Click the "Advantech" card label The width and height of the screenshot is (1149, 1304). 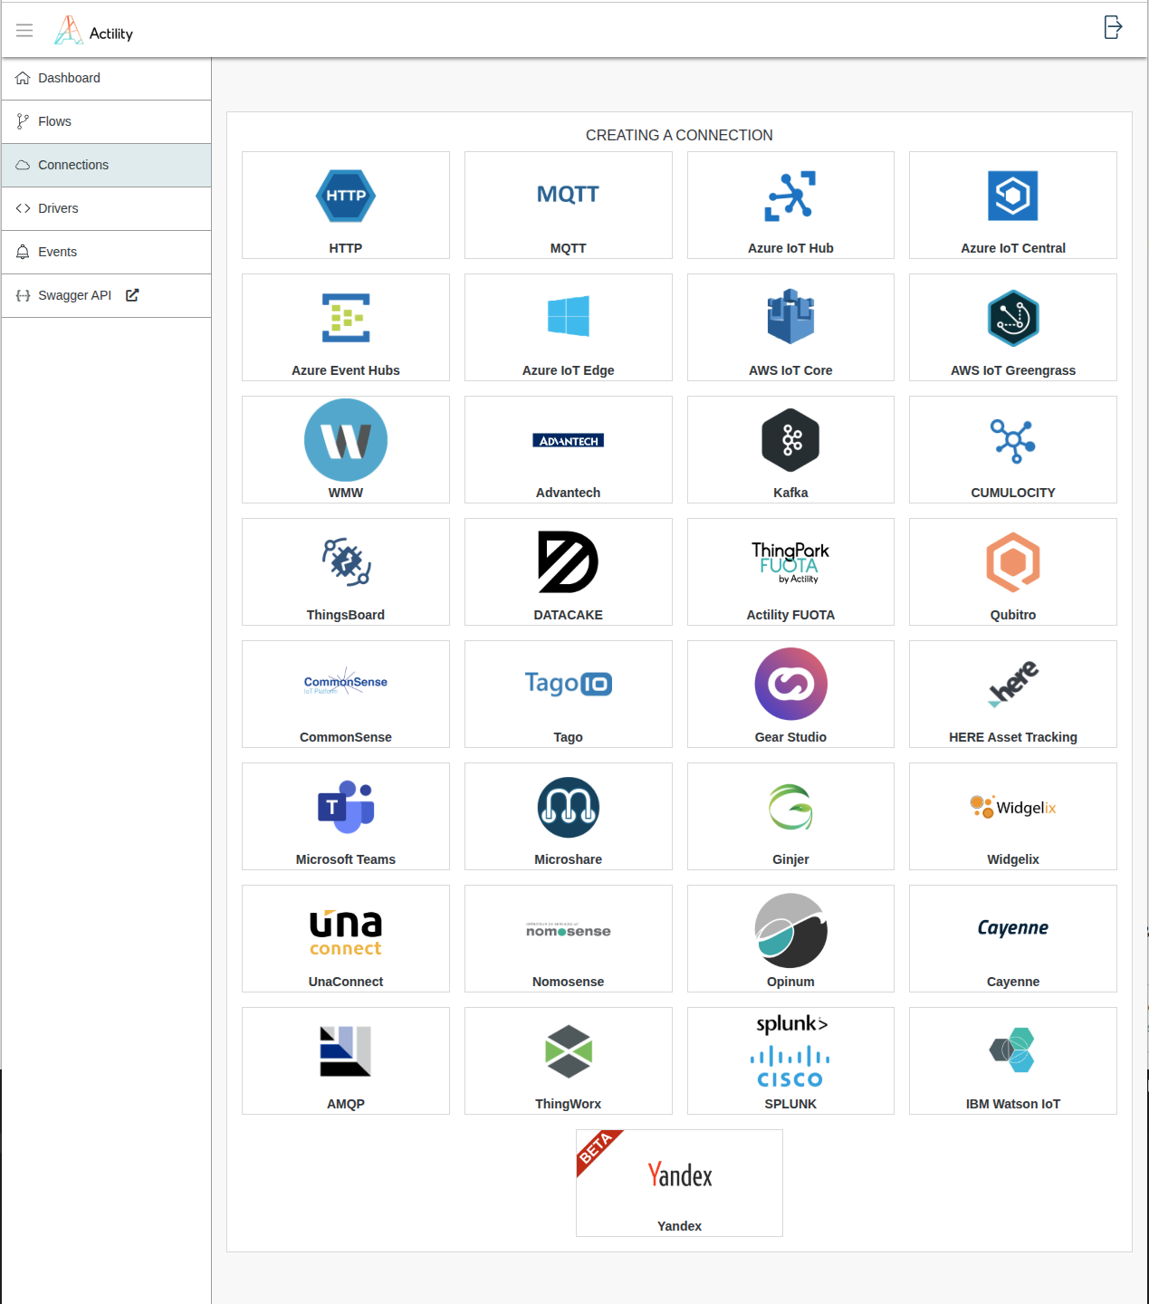tap(568, 493)
